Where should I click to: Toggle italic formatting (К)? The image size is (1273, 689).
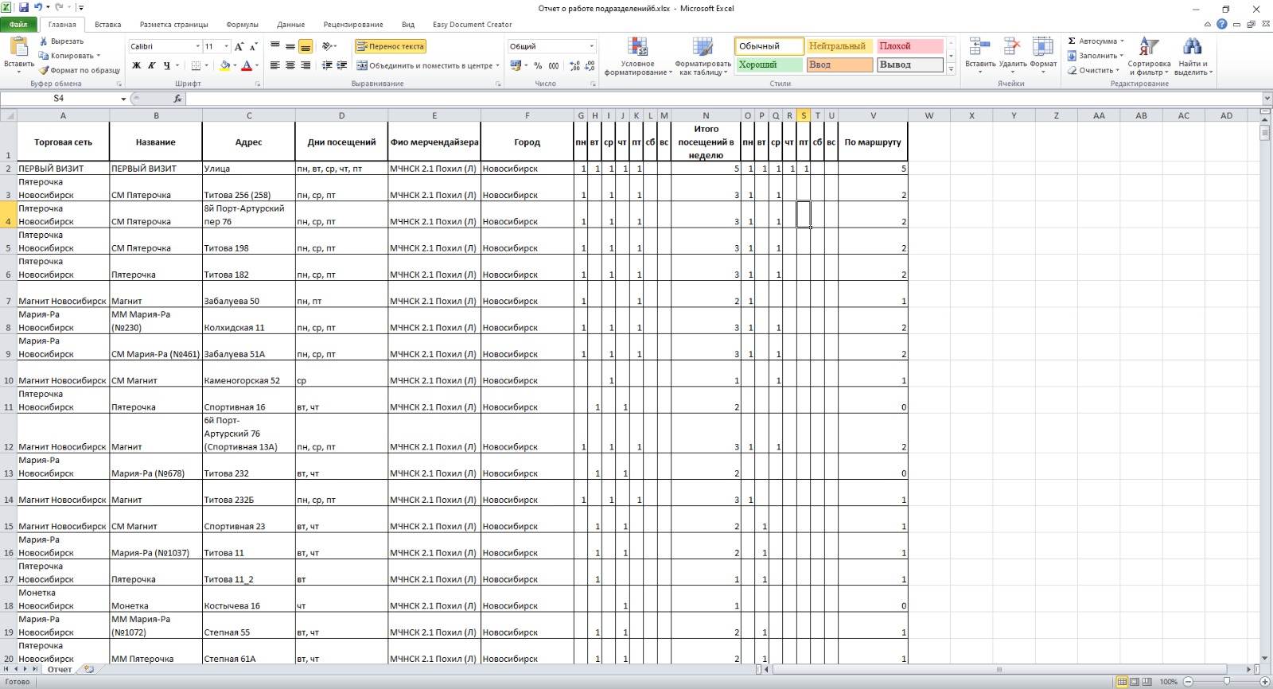point(151,65)
